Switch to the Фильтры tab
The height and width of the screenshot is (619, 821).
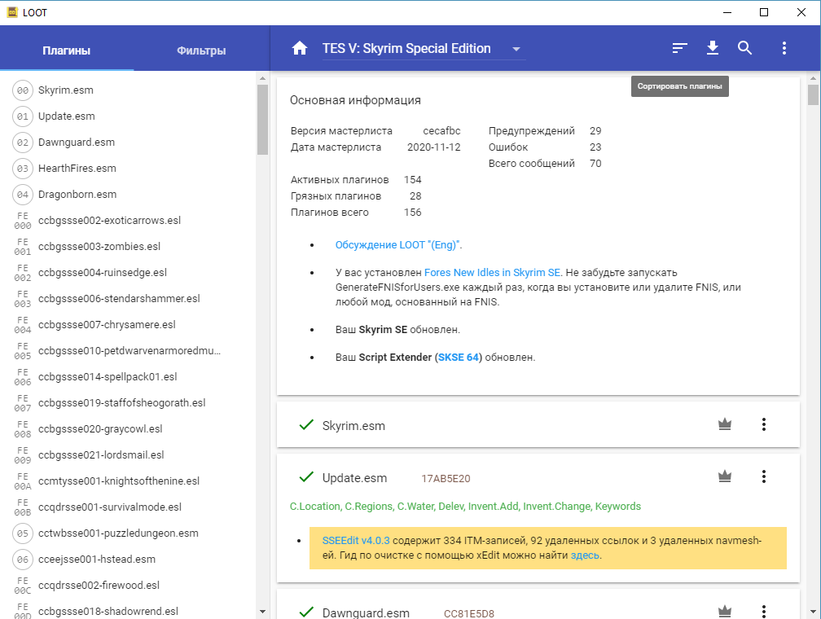tap(201, 50)
